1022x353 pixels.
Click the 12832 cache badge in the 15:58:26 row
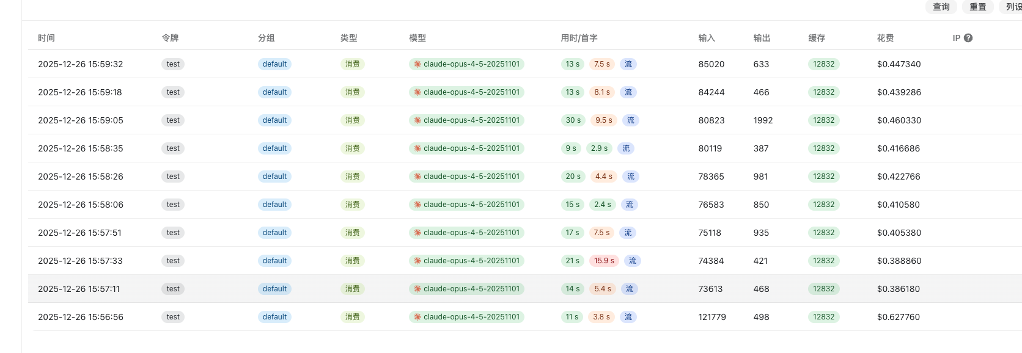pos(824,176)
